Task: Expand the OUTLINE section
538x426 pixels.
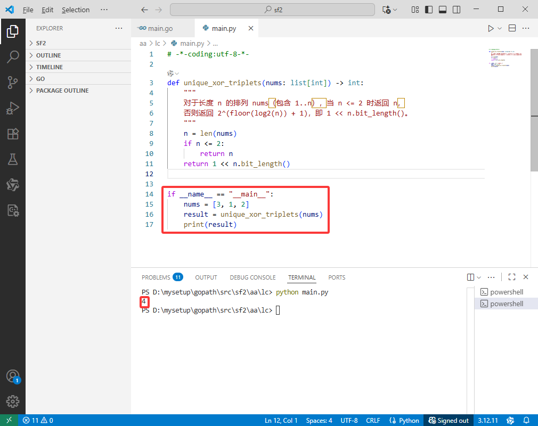Action: [x=78, y=55]
